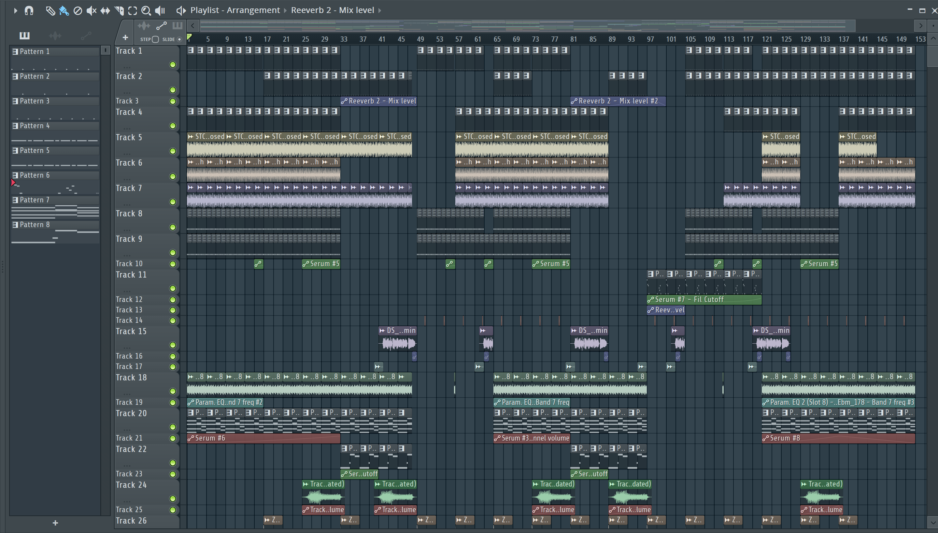
Task: Select the Slice tool
Action: pyautogui.click(x=119, y=11)
